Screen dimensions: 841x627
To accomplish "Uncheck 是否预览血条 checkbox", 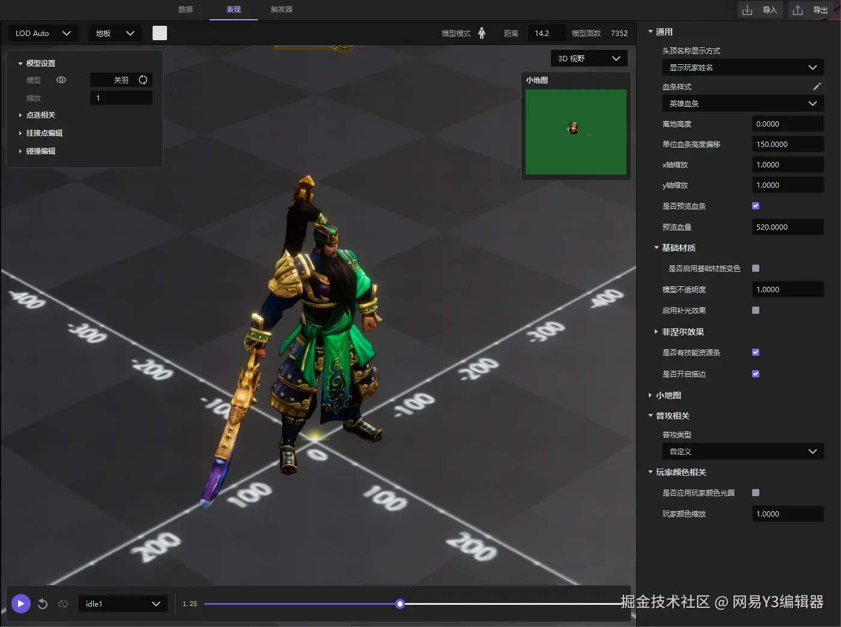I will [756, 206].
